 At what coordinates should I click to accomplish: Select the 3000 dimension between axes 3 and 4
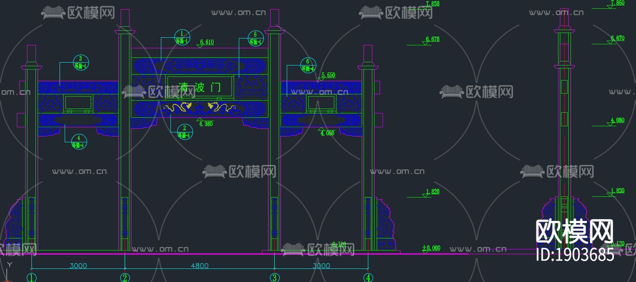321,266
